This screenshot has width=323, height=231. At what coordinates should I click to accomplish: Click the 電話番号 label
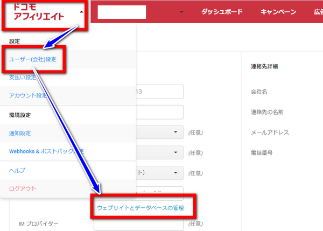click(262, 153)
